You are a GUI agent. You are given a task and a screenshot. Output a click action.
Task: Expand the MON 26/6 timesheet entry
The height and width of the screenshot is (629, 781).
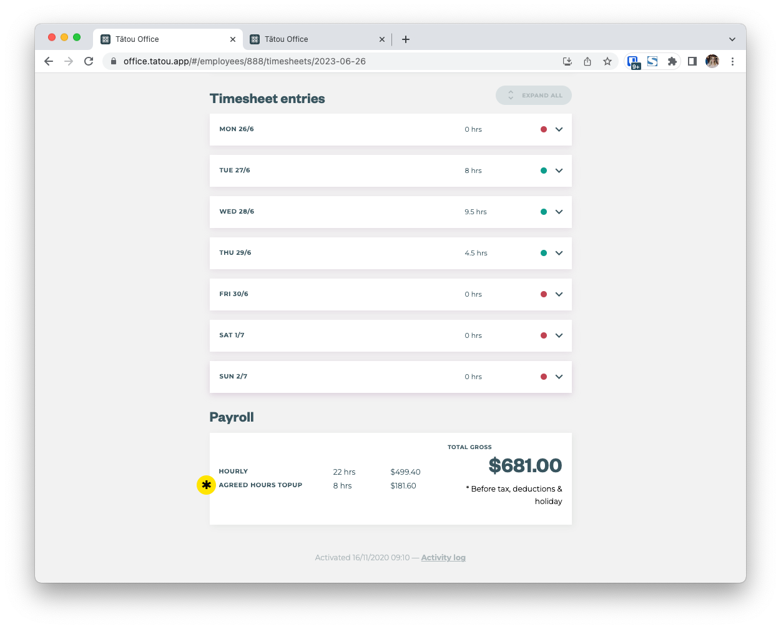(x=559, y=129)
